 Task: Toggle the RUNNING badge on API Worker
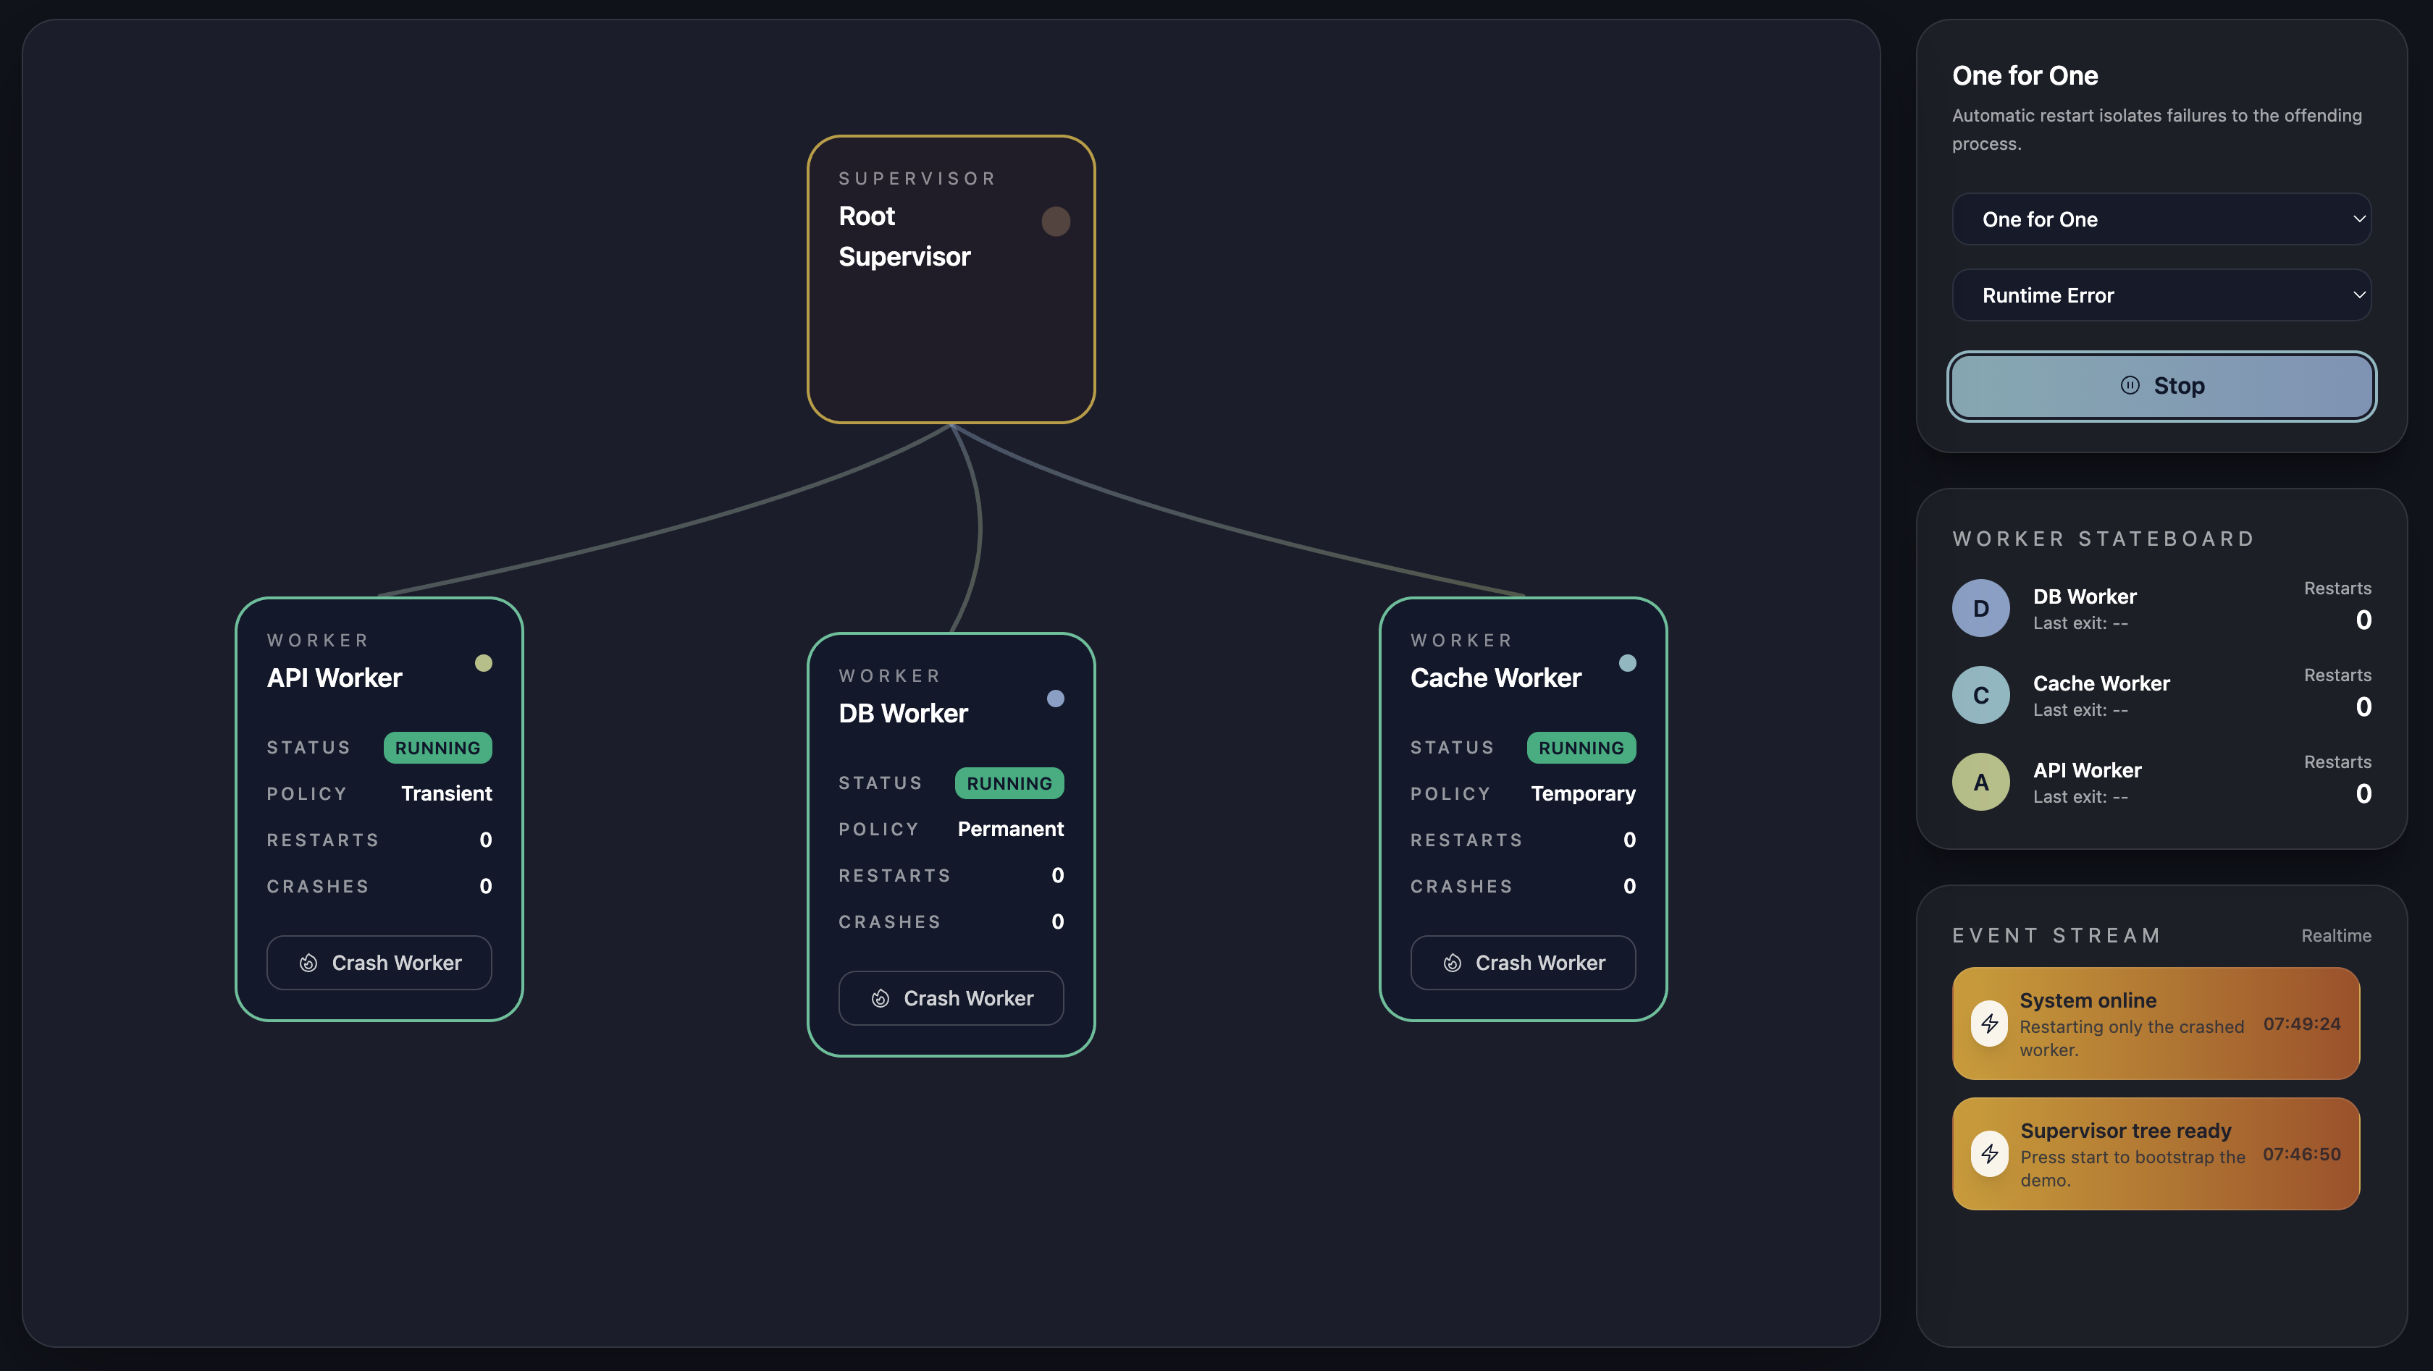[x=437, y=747]
